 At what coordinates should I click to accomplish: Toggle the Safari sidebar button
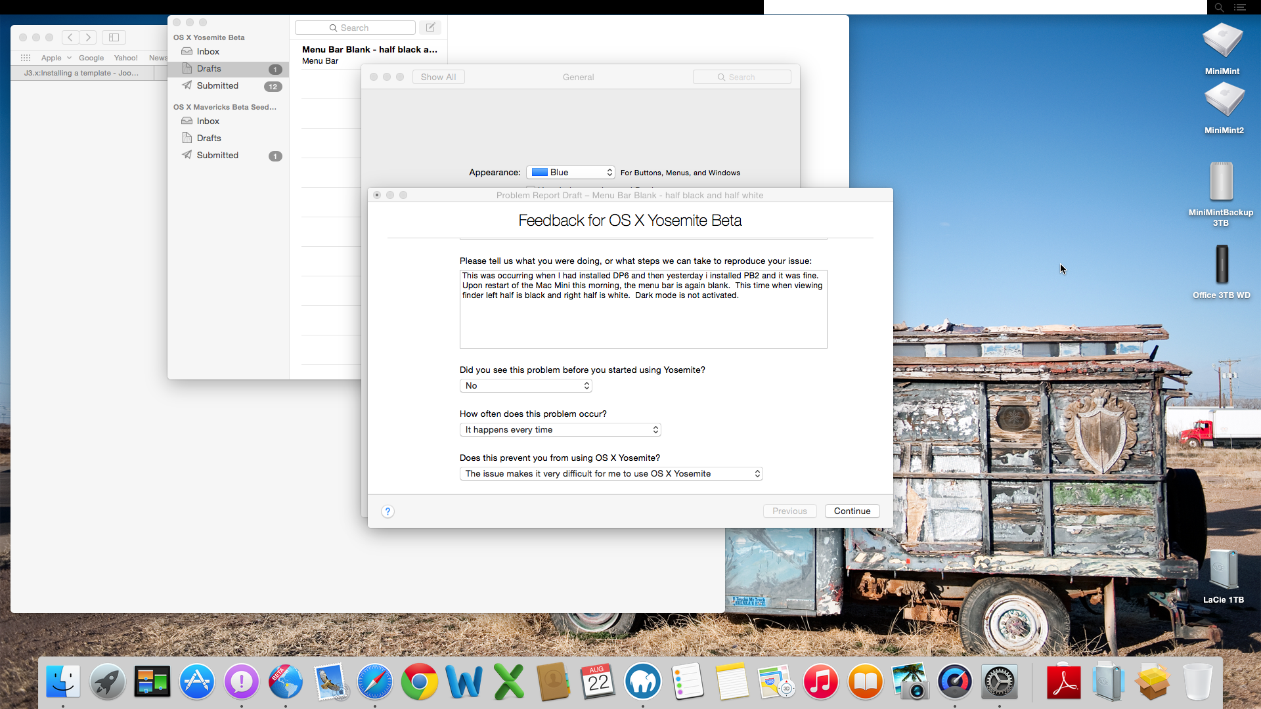pyautogui.click(x=114, y=37)
